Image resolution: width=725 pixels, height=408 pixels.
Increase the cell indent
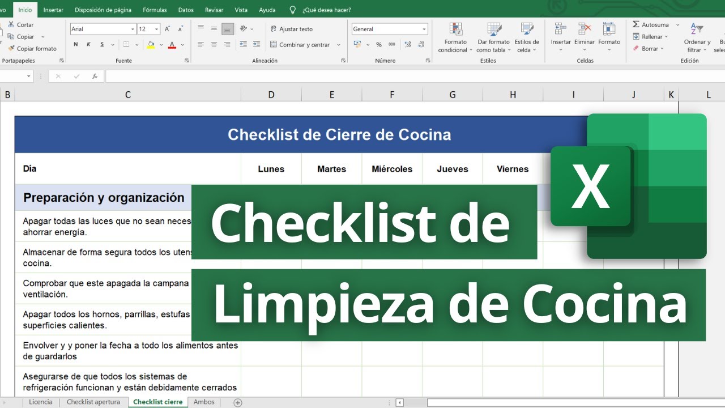pyautogui.click(x=257, y=44)
